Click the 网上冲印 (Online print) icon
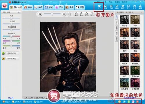Image resolution: width=145 pixels, height=104 pixels. click(x=35, y=102)
